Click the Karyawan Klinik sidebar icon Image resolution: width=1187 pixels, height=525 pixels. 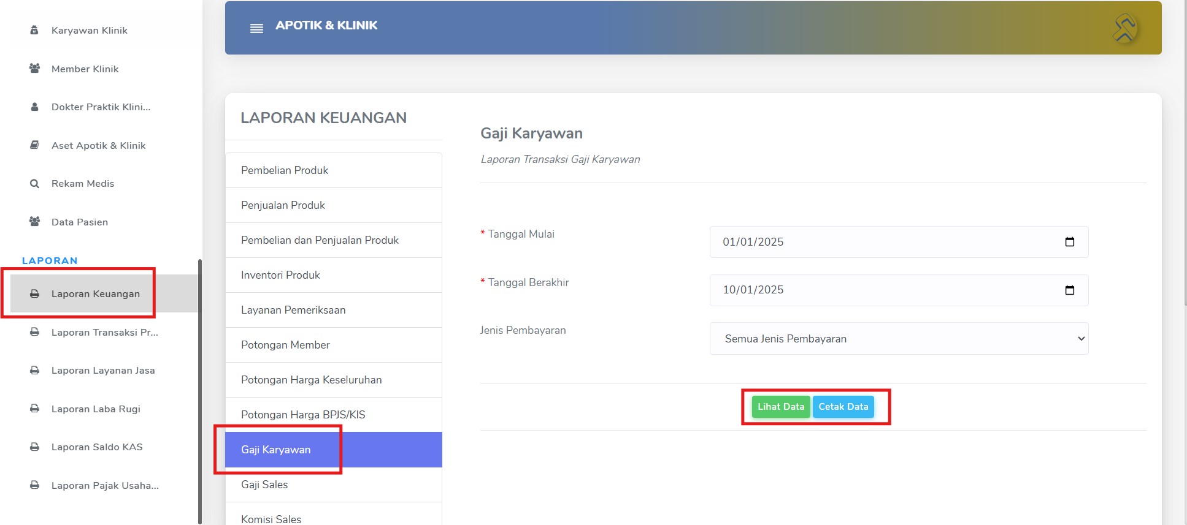(34, 30)
